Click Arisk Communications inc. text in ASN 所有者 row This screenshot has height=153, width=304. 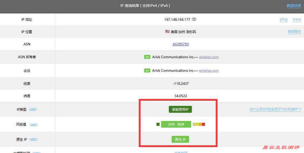click(173, 57)
